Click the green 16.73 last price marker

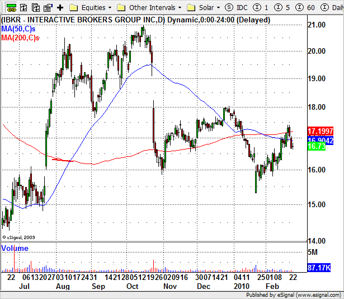click(x=317, y=146)
